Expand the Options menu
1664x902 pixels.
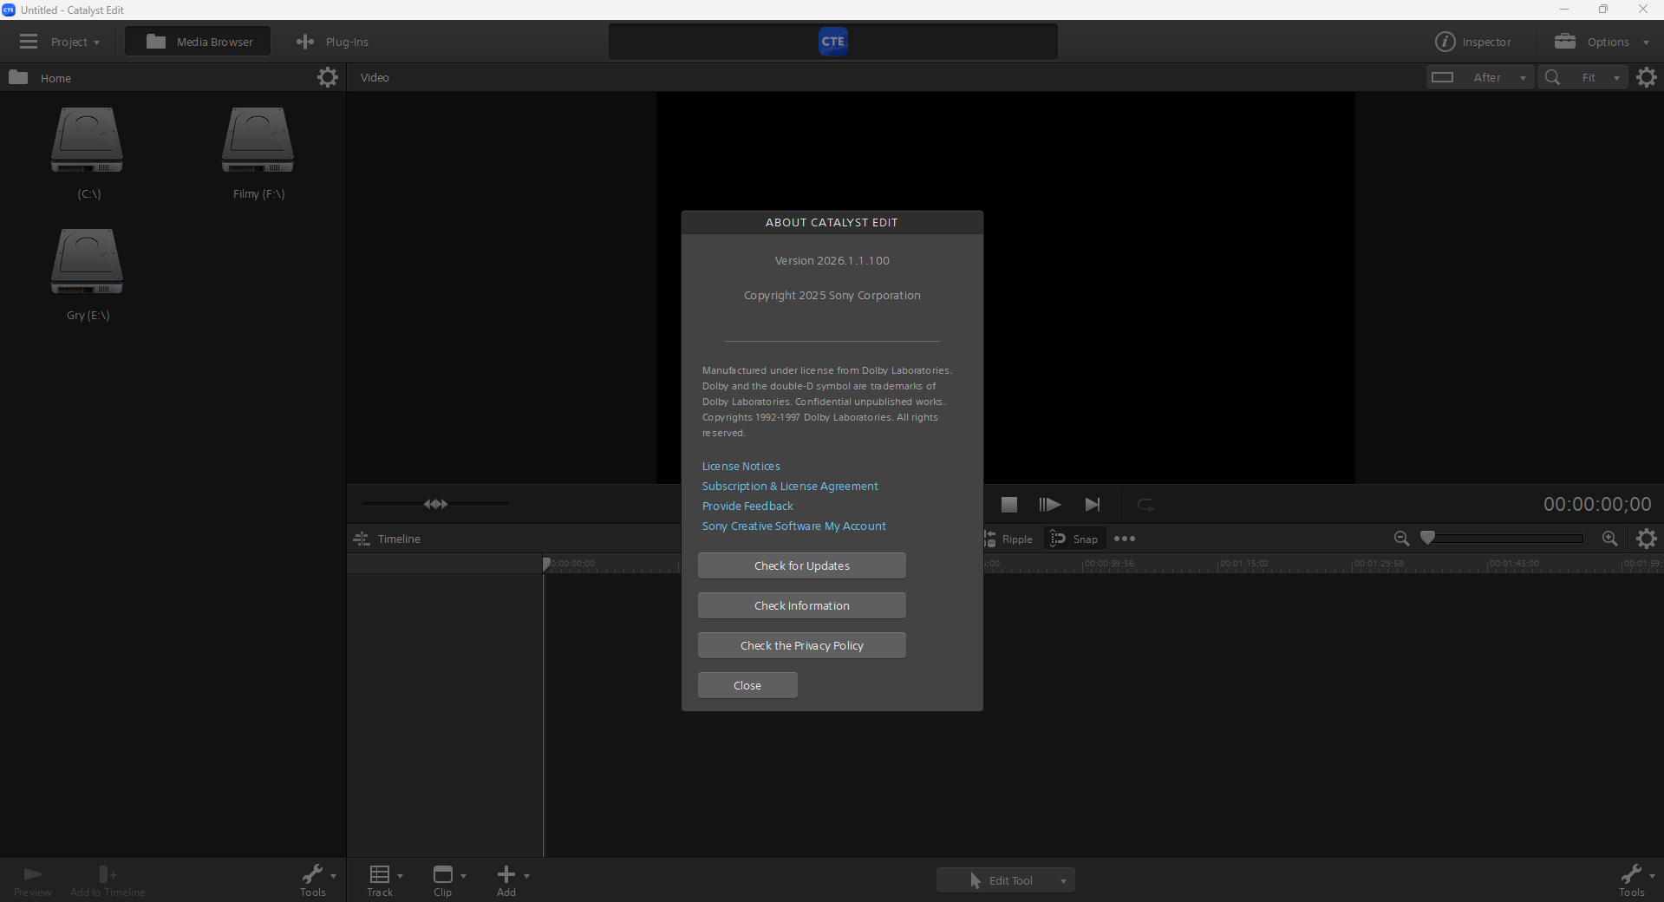(x=1602, y=42)
